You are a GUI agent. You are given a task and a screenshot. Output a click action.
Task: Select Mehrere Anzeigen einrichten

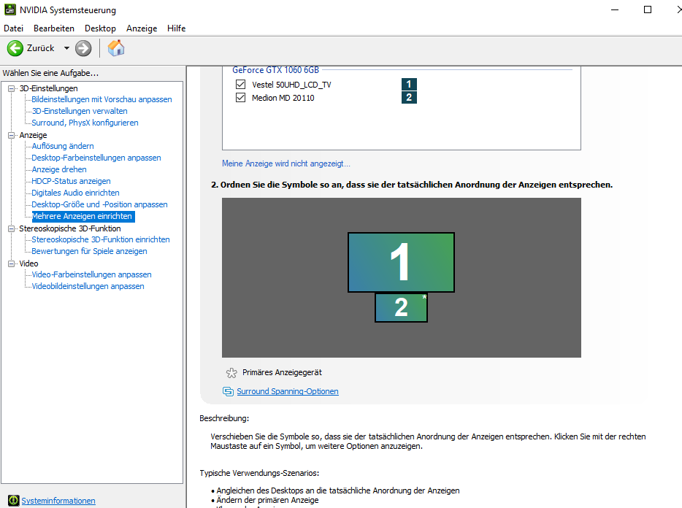82,216
